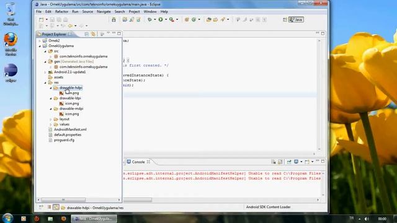
Task: Click the New Java Package toolbar icon
Action: [x=187, y=19]
